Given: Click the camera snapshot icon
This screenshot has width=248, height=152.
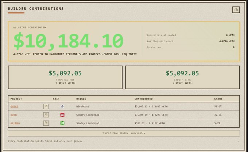Looking at the screenshot, I should [236, 10].
